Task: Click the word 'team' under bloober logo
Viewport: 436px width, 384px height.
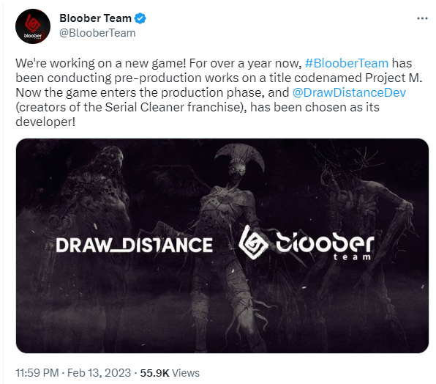Action: pos(352,256)
